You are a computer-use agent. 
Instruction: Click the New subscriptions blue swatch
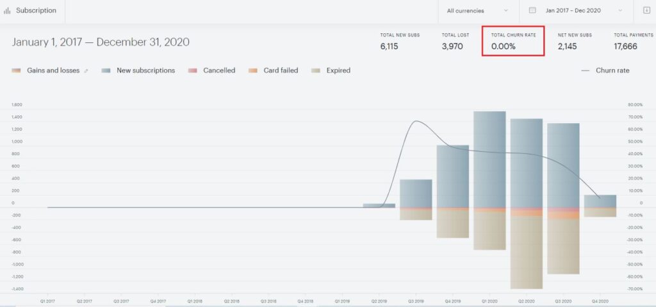click(x=106, y=71)
